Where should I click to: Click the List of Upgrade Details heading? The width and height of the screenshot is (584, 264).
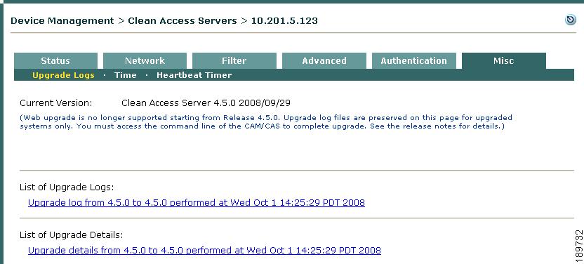click(x=71, y=235)
